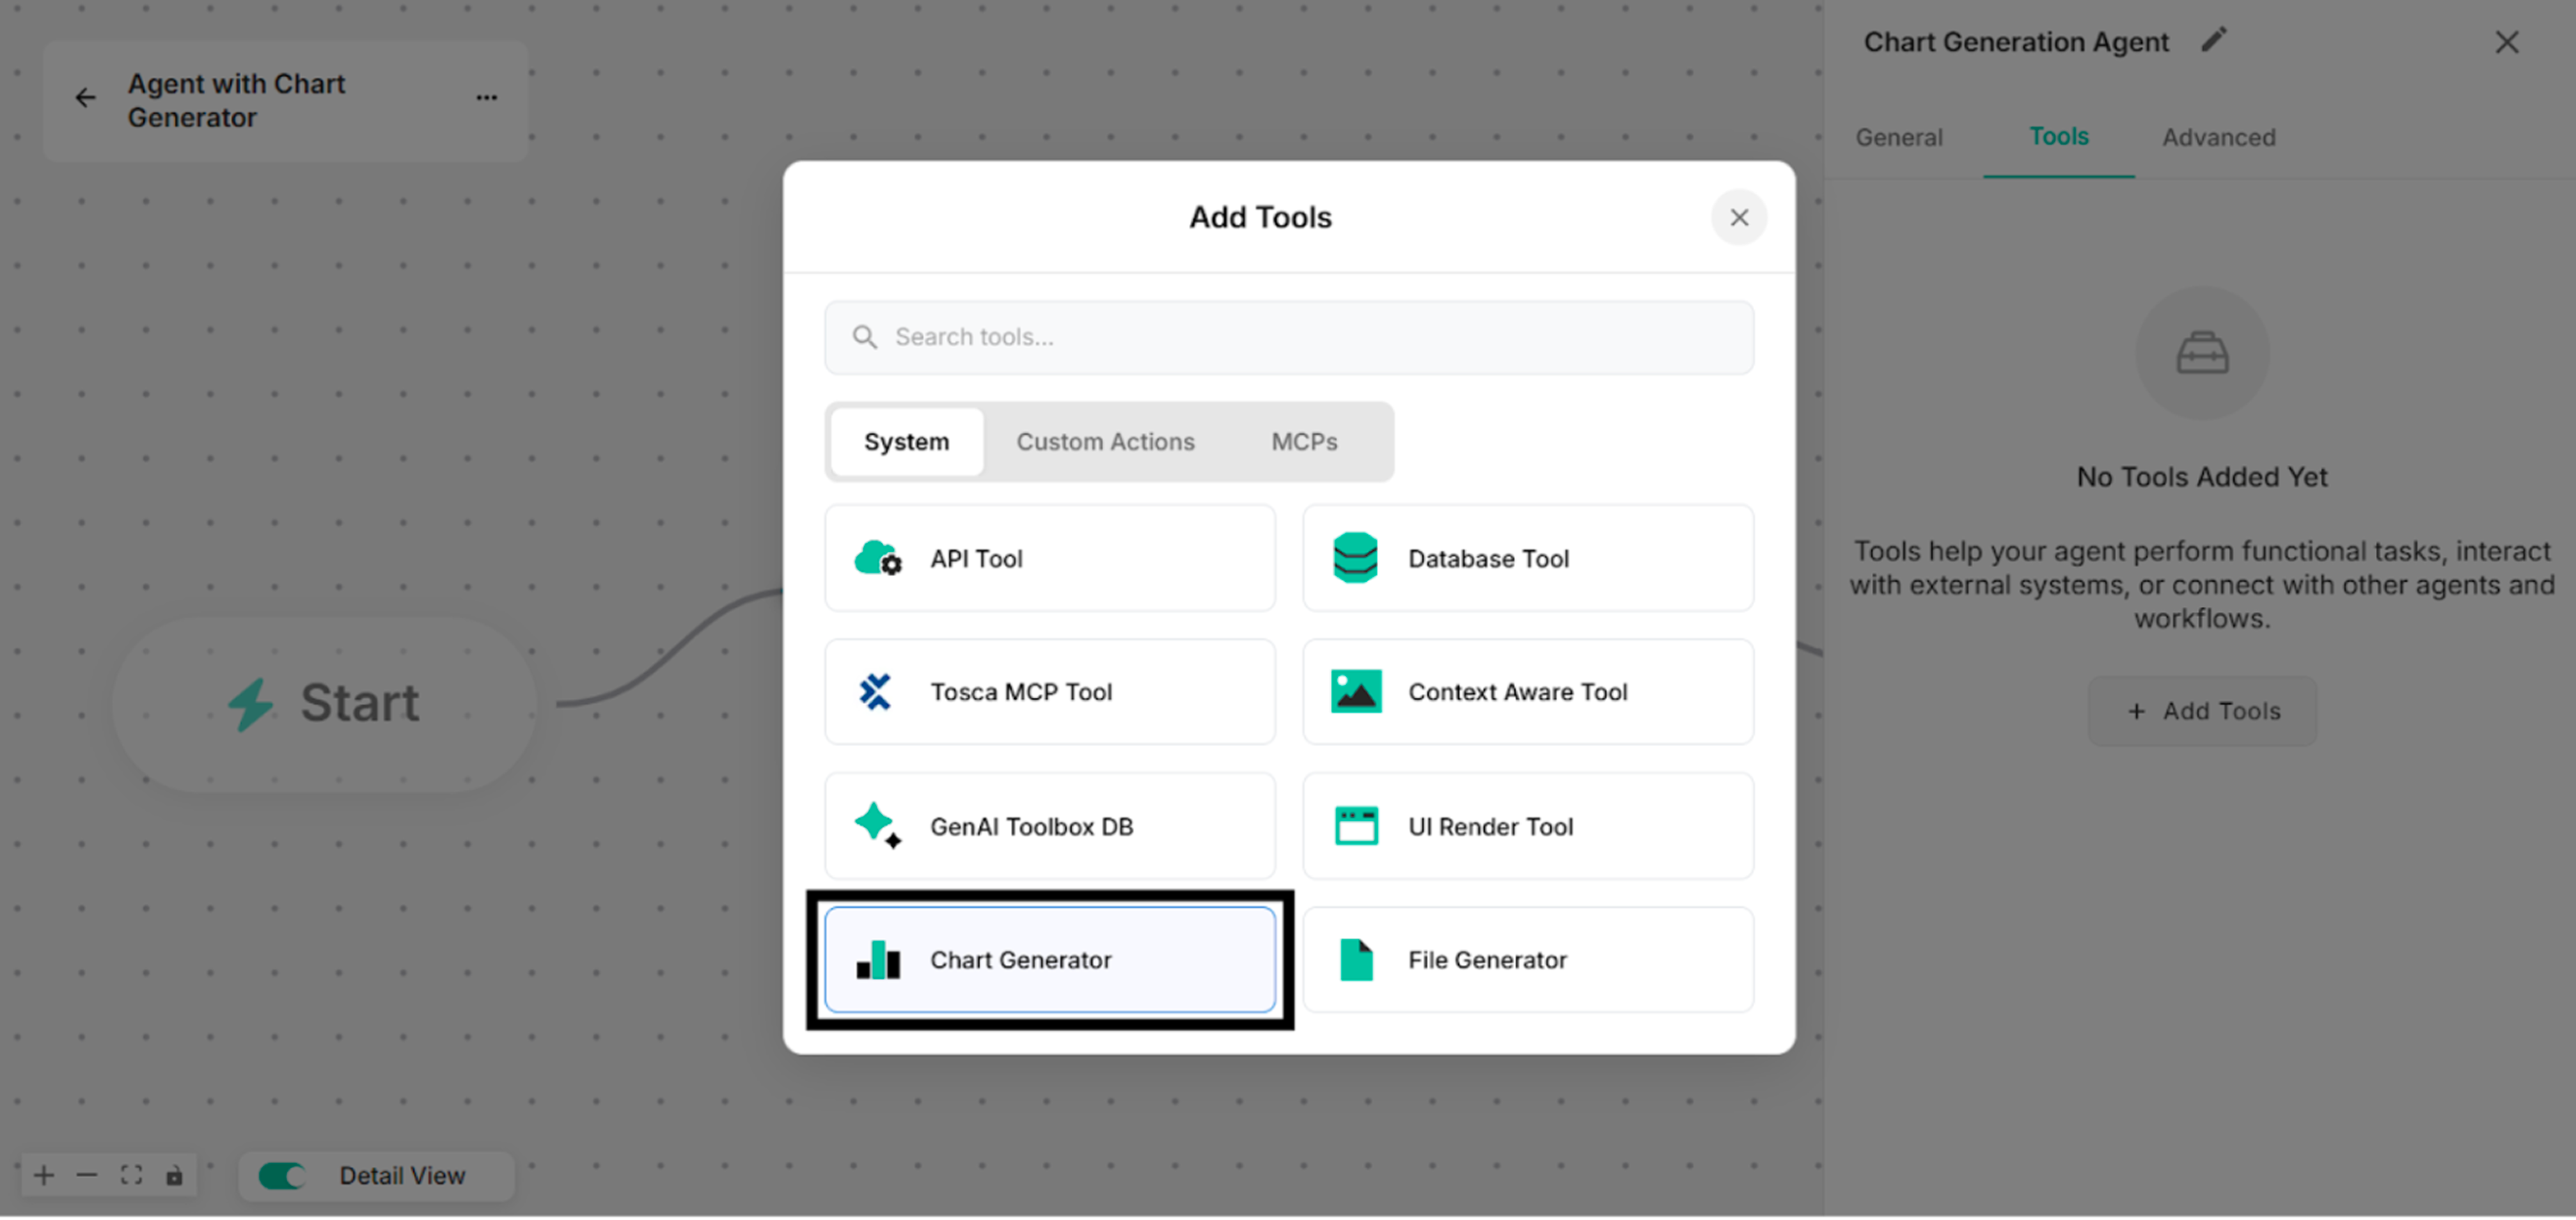Click inside the Search tools field
The image size is (2576, 1220).
(x=1289, y=337)
